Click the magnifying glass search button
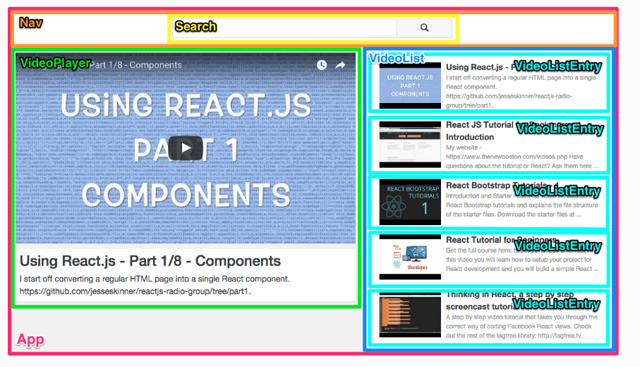Screen dimensions: 640x367 [x=424, y=28]
